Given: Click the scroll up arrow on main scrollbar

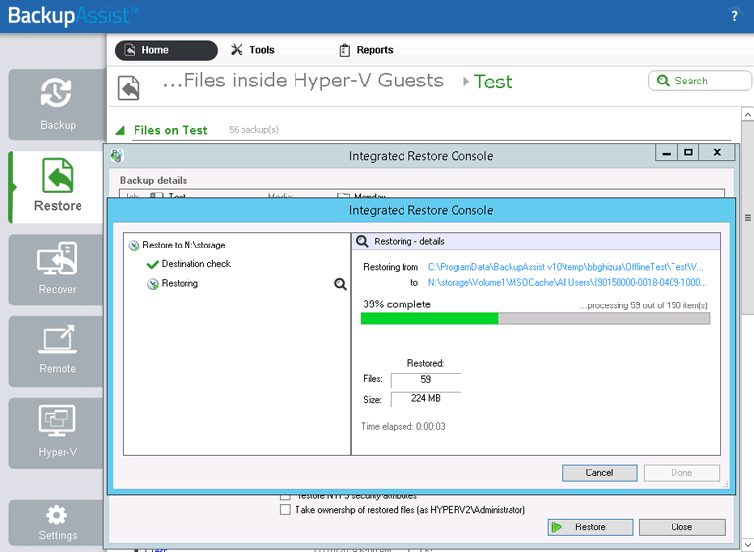Looking at the screenshot, I should click(747, 115).
